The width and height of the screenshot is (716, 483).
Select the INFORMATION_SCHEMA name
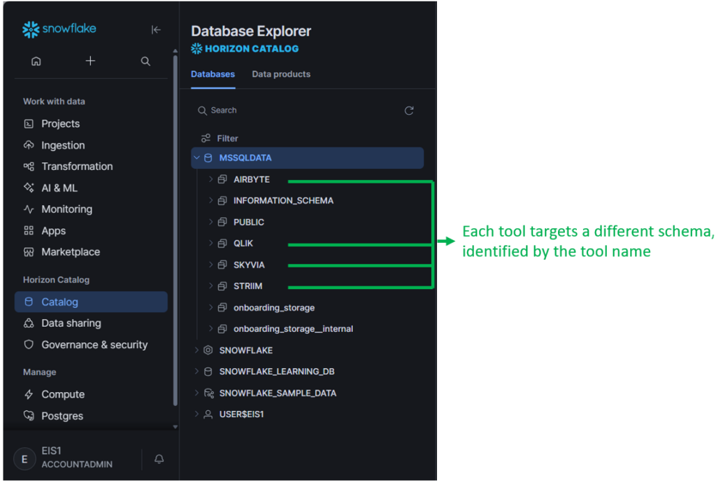click(283, 201)
